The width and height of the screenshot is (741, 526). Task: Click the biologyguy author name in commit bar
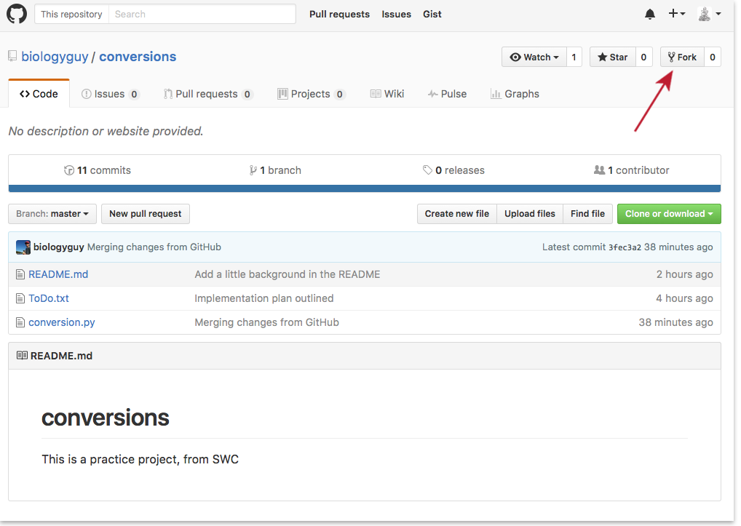pos(59,247)
